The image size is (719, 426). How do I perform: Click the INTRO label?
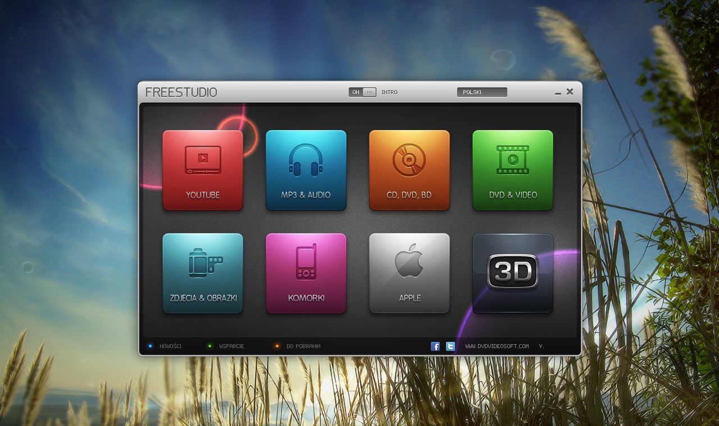click(x=389, y=92)
